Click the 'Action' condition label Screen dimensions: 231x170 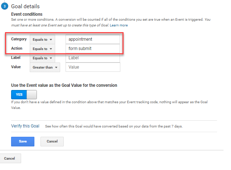pos(16,49)
